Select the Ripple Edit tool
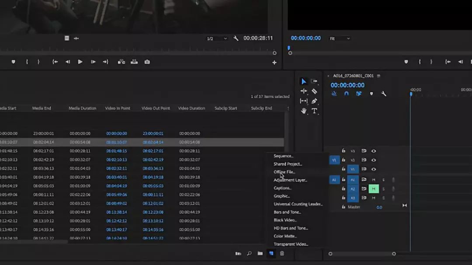The image size is (472, 265). coord(304,91)
